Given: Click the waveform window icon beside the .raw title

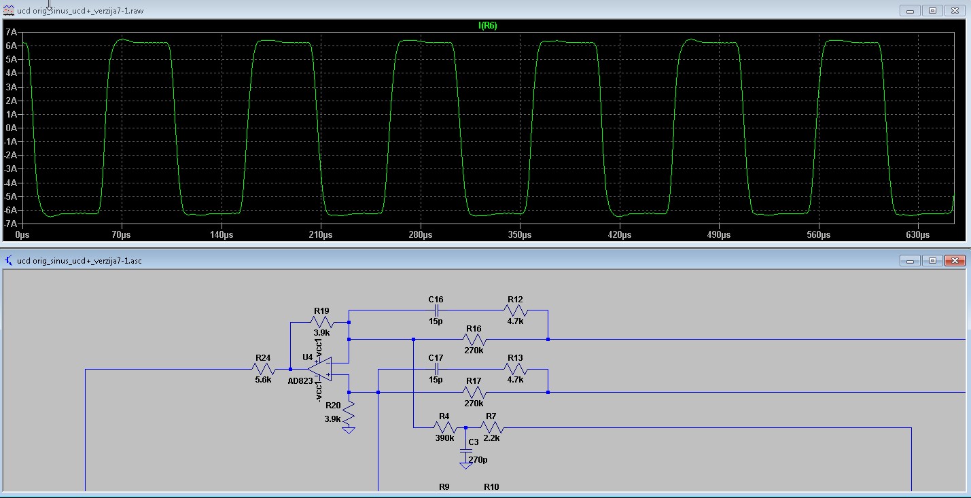Looking at the screenshot, I should click(x=9, y=11).
